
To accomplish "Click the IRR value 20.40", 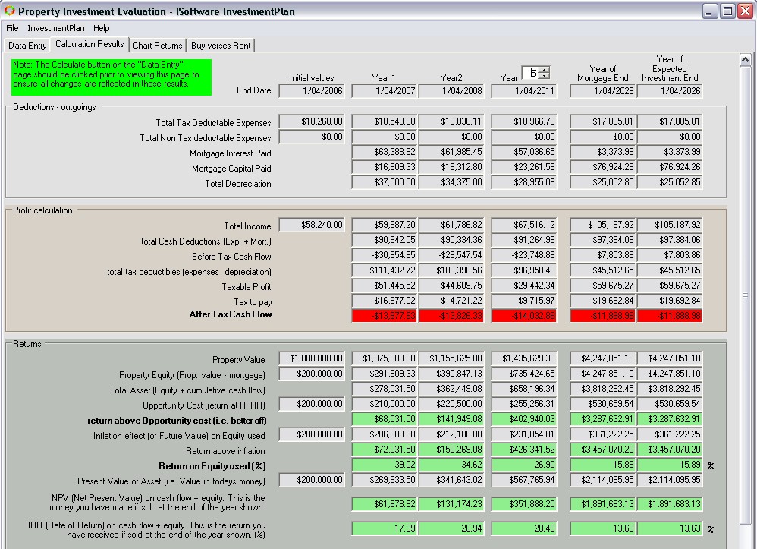I will [x=524, y=528].
